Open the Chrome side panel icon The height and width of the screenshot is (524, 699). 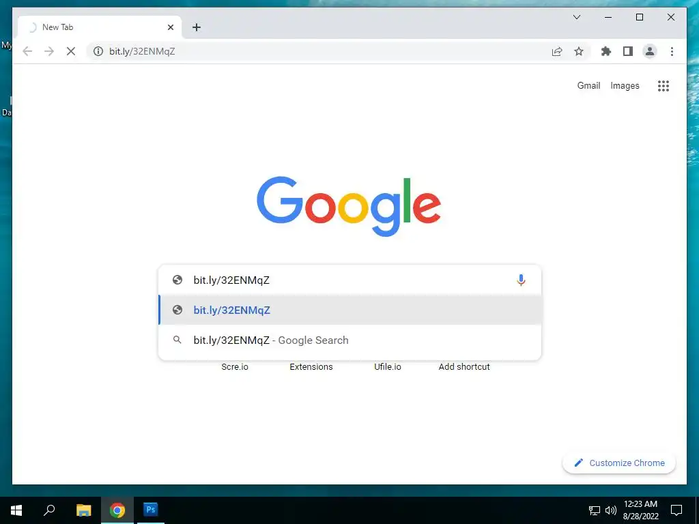tap(628, 51)
